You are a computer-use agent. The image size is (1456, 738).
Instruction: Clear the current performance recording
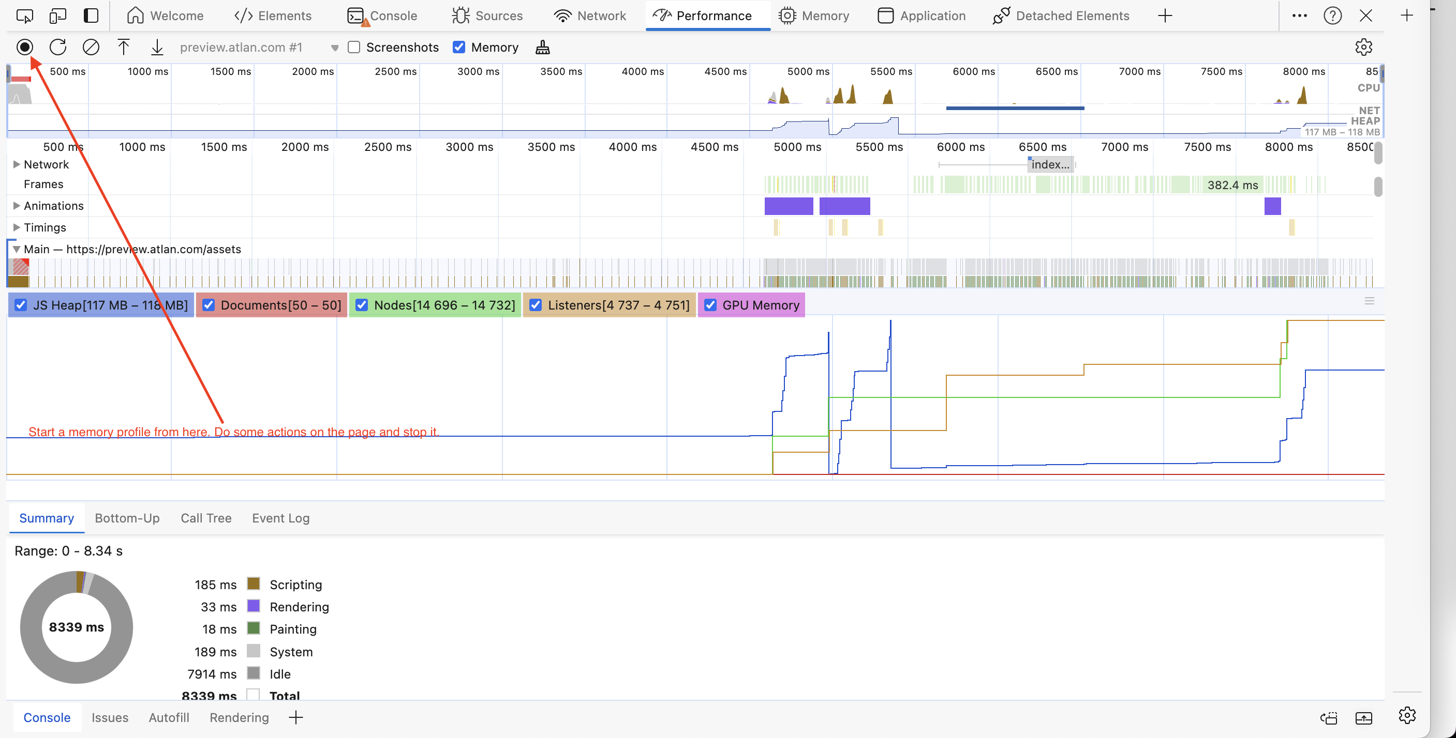(x=91, y=47)
